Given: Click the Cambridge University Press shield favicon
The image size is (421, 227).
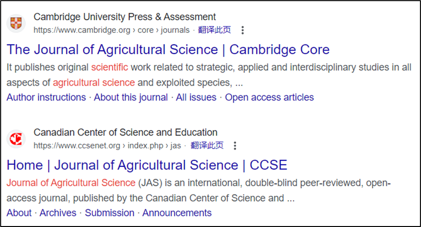Looking at the screenshot, I should 16,23.
